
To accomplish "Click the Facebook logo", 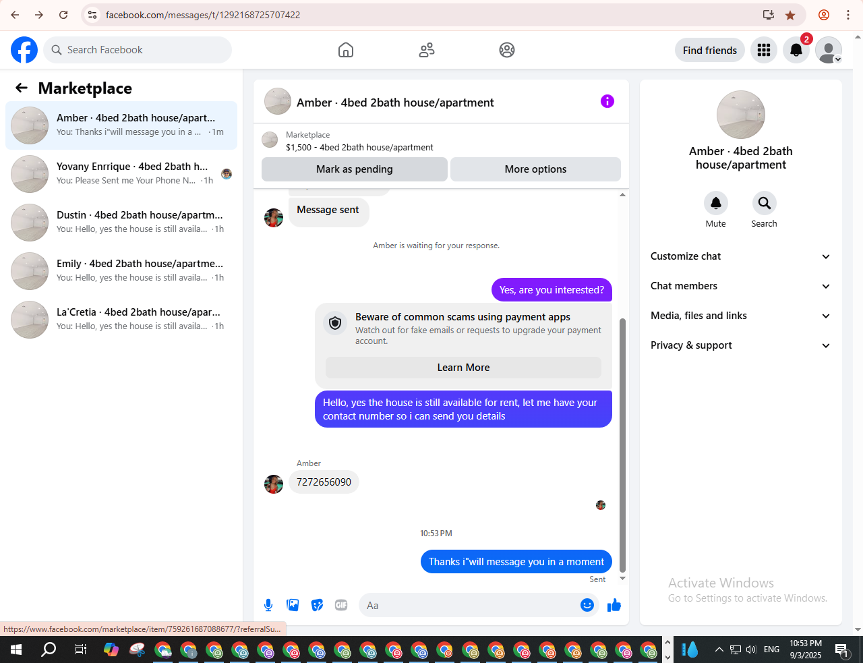I will 24,50.
